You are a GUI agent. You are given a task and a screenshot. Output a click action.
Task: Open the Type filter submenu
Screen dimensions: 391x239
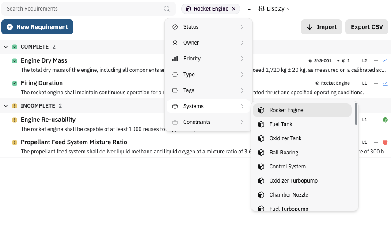coord(208,75)
